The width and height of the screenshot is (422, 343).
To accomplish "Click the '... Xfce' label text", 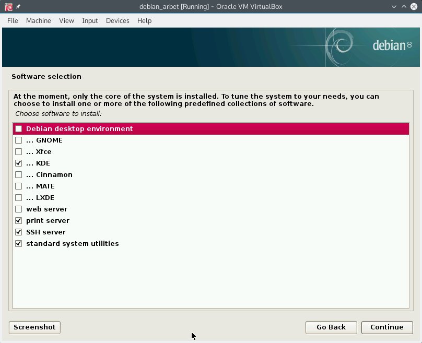I will click(39, 152).
